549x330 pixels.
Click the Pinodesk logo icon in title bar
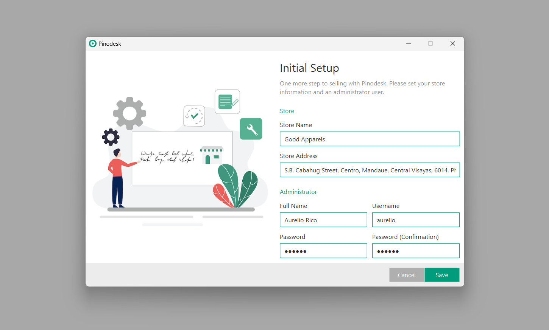[x=93, y=43]
